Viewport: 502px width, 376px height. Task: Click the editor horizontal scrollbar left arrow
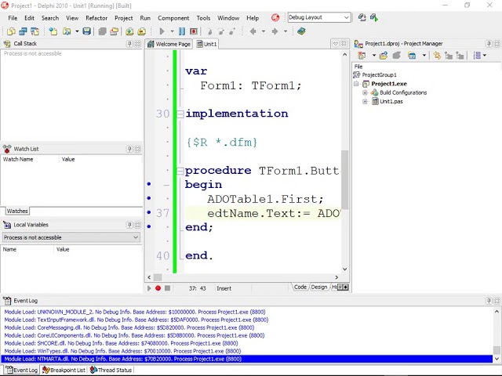pos(149,277)
